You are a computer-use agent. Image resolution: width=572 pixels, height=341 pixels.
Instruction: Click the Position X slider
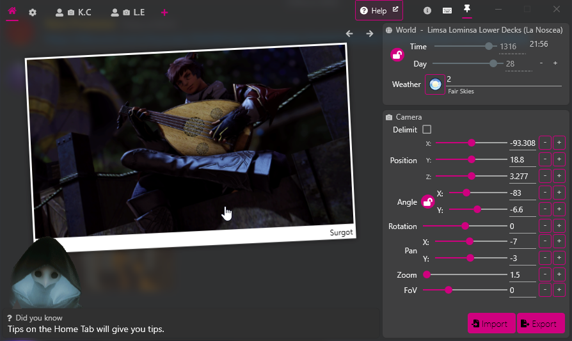pos(472,143)
